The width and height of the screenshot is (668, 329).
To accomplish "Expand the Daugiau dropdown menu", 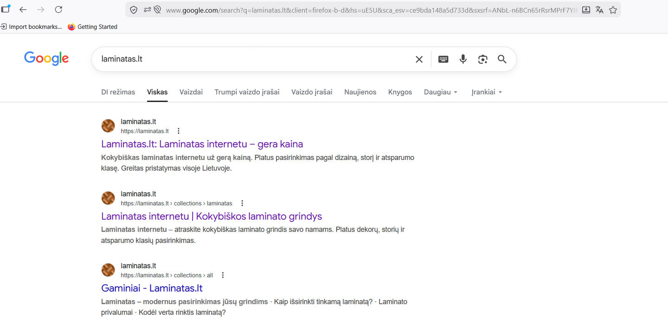I will pyautogui.click(x=441, y=92).
